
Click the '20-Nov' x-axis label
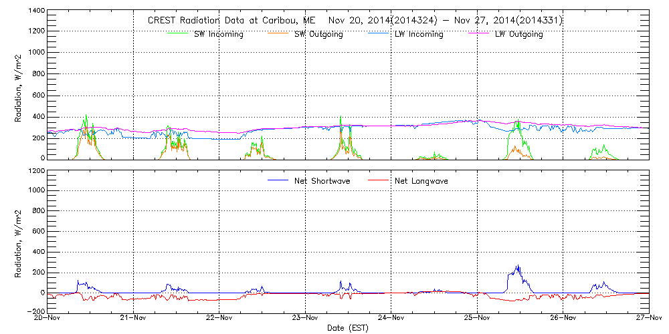47,317
